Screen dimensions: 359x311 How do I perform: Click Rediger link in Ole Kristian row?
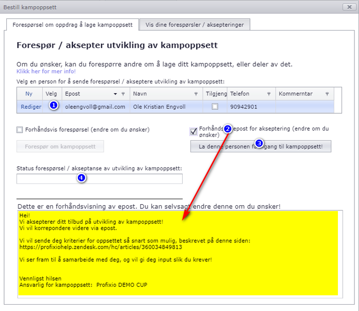pos(31,107)
